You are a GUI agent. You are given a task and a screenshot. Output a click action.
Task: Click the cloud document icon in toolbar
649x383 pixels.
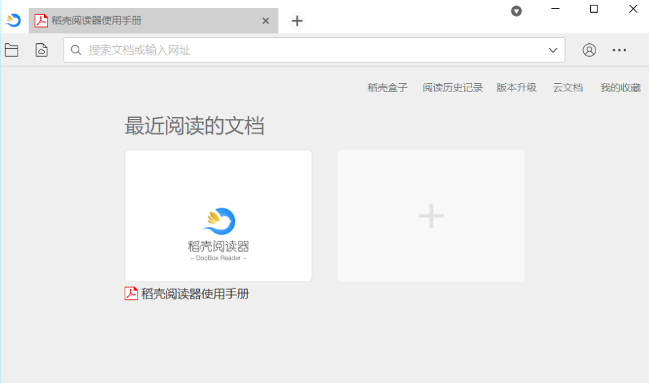pyautogui.click(x=41, y=50)
